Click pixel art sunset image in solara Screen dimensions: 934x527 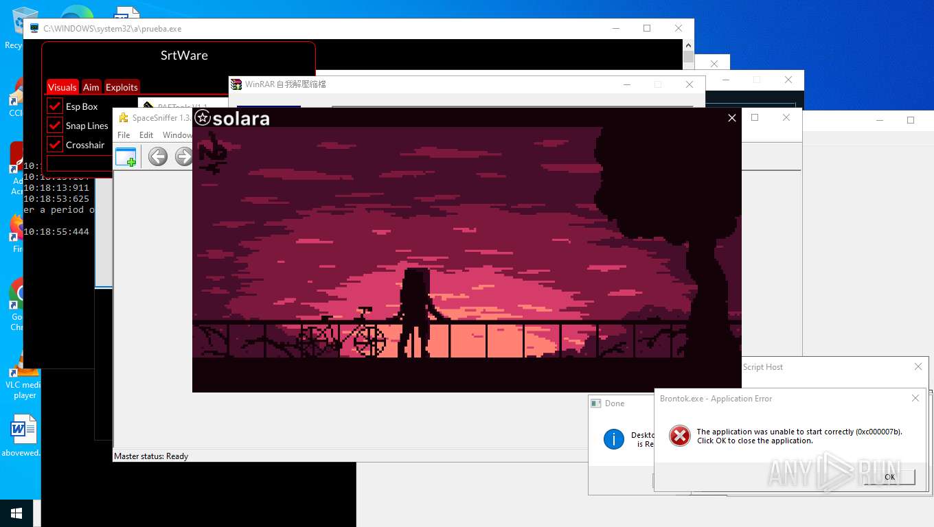coord(467,259)
